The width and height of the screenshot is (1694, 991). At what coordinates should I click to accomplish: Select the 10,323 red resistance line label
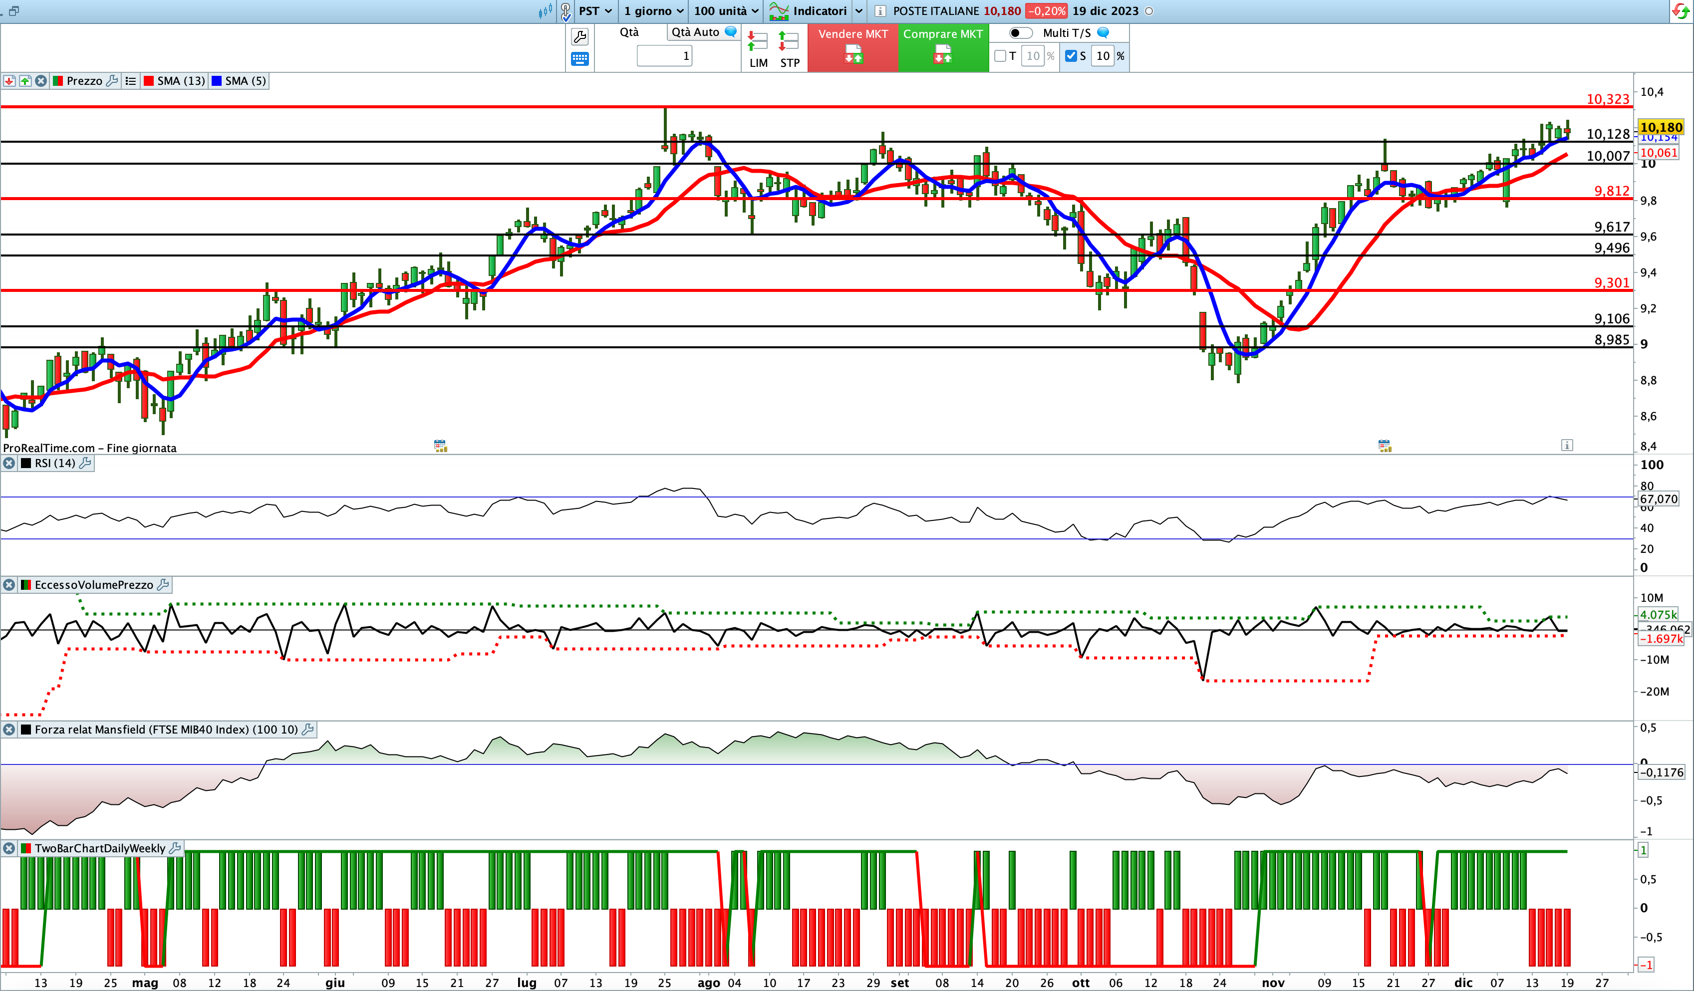click(1608, 99)
